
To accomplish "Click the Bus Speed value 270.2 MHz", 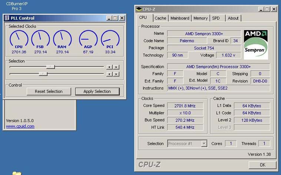I will [185, 120].
